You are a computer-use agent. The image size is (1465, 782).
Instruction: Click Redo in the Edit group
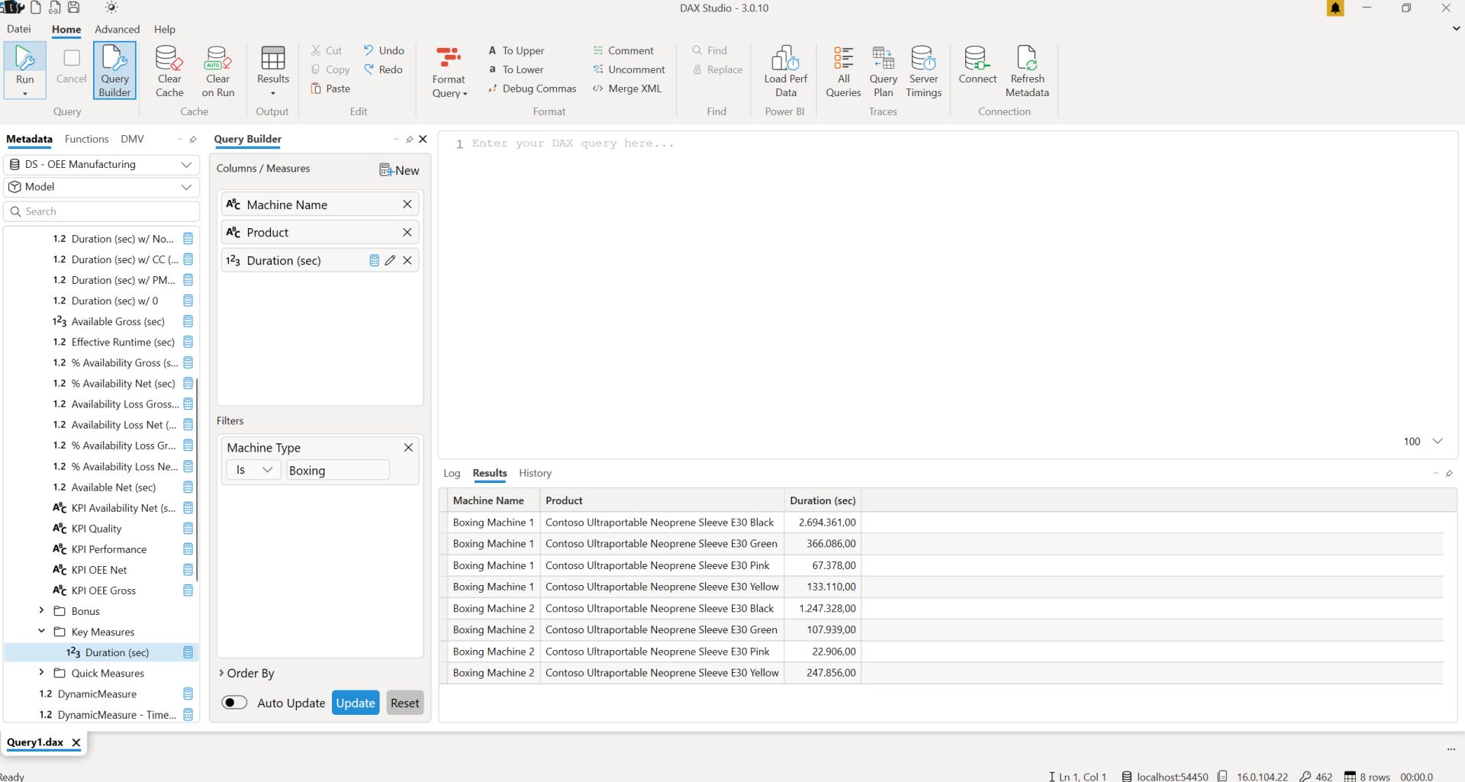(x=383, y=69)
